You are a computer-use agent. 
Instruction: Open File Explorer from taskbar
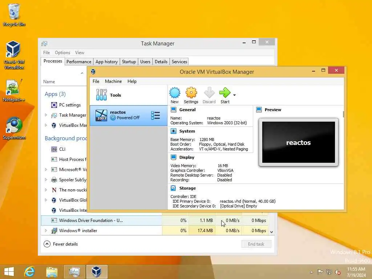[52, 272]
